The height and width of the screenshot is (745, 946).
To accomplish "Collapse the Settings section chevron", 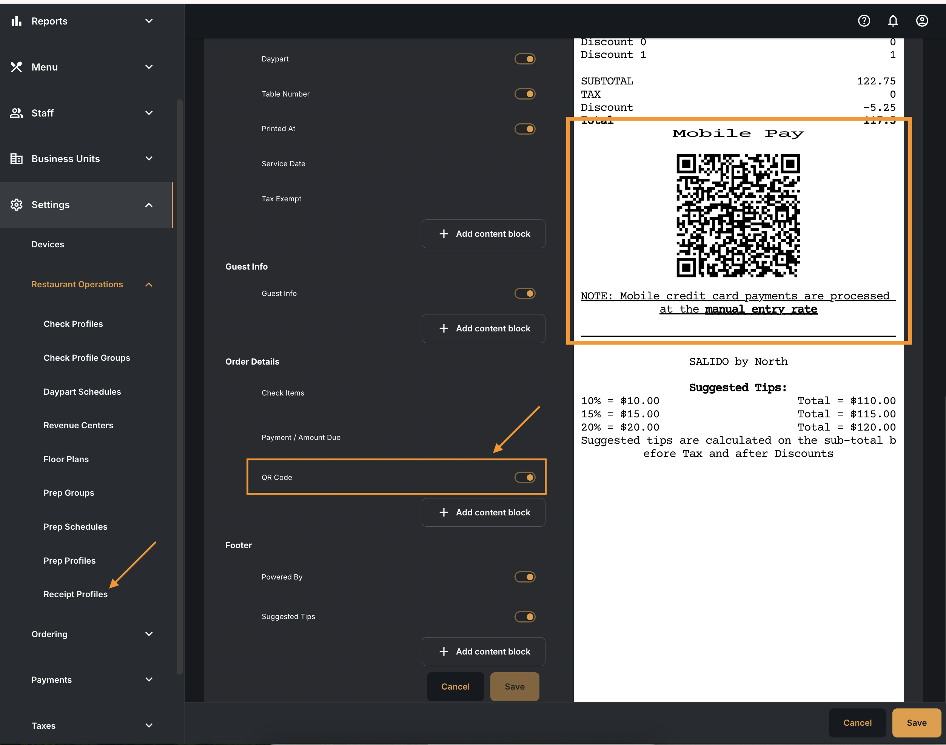I will [x=149, y=205].
